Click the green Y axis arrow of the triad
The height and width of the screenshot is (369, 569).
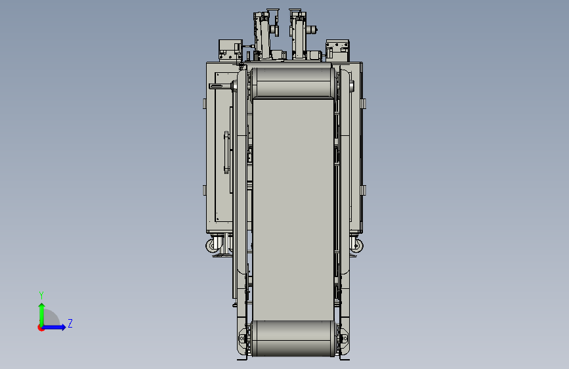tap(42, 315)
